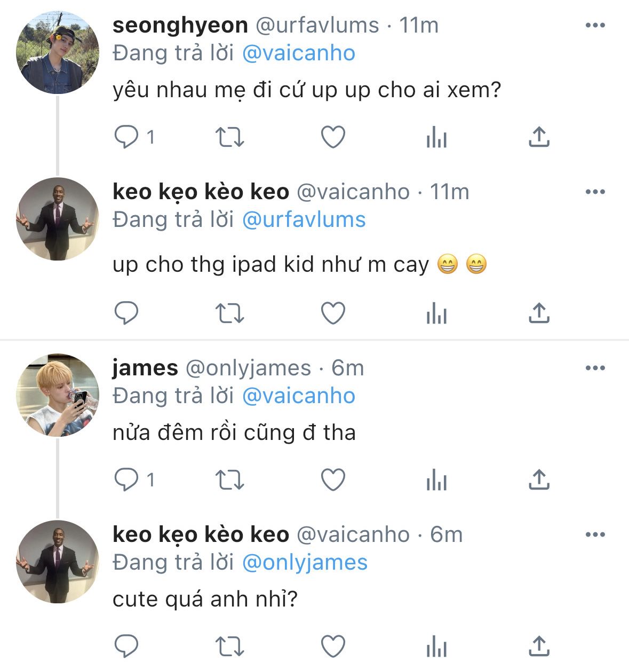Reply to james's tweet
629x669 pixels.
(126, 480)
